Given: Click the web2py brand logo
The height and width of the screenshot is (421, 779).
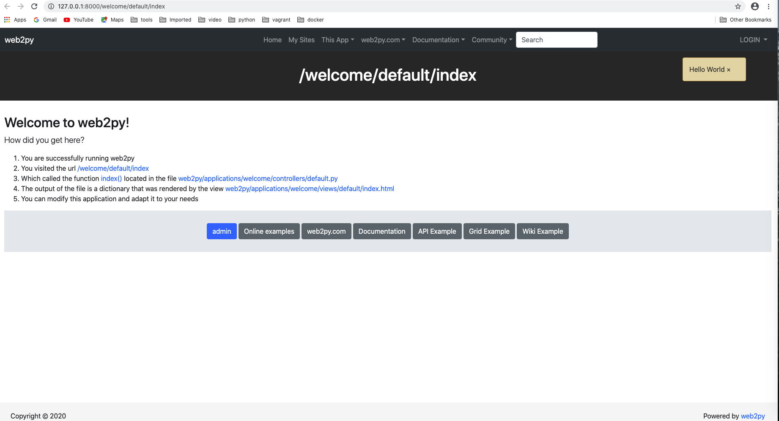Looking at the screenshot, I should click(x=19, y=40).
